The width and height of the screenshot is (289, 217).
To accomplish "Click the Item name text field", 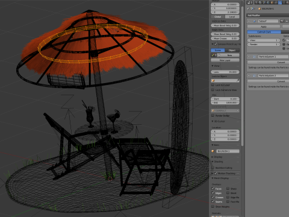I will [228, 151].
